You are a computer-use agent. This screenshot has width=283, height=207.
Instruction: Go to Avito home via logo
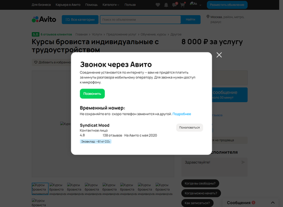(x=44, y=19)
